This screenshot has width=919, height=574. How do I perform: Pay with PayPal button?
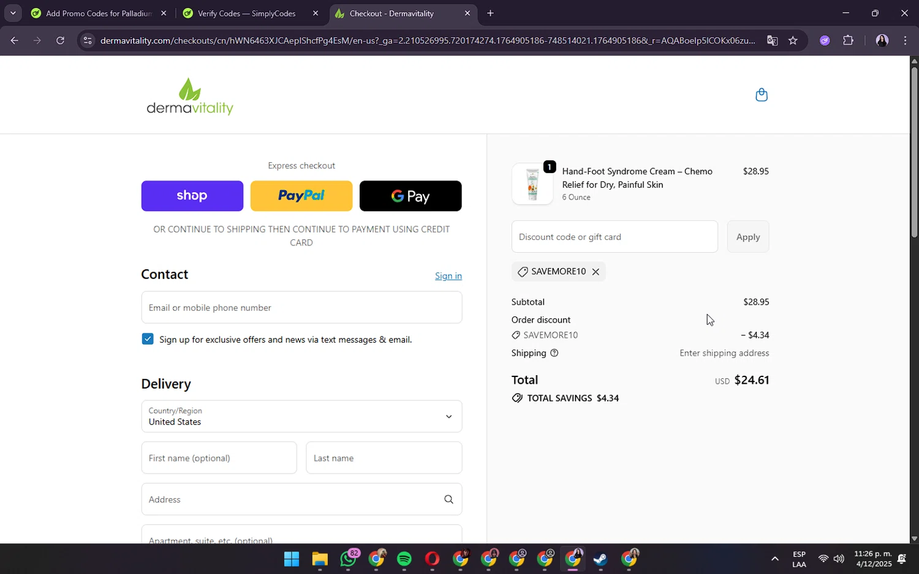pyautogui.click(x=301, y=196)
